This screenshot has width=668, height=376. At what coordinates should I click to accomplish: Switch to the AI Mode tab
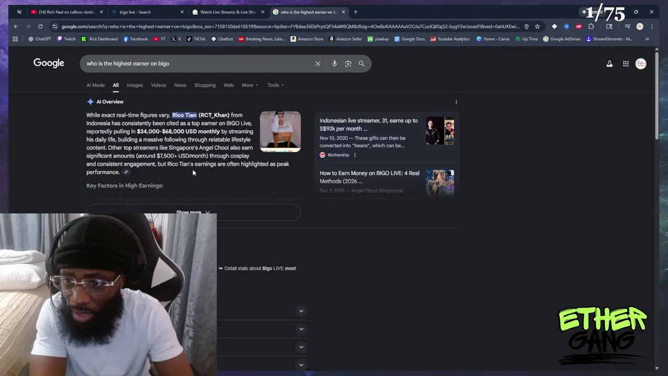point(96,85)
